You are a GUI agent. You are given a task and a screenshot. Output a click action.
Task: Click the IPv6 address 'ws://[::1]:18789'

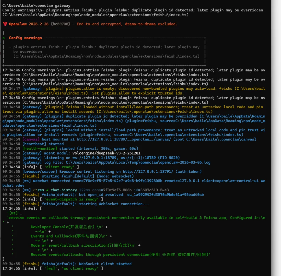pyautogui.click(x=138, y=158)
